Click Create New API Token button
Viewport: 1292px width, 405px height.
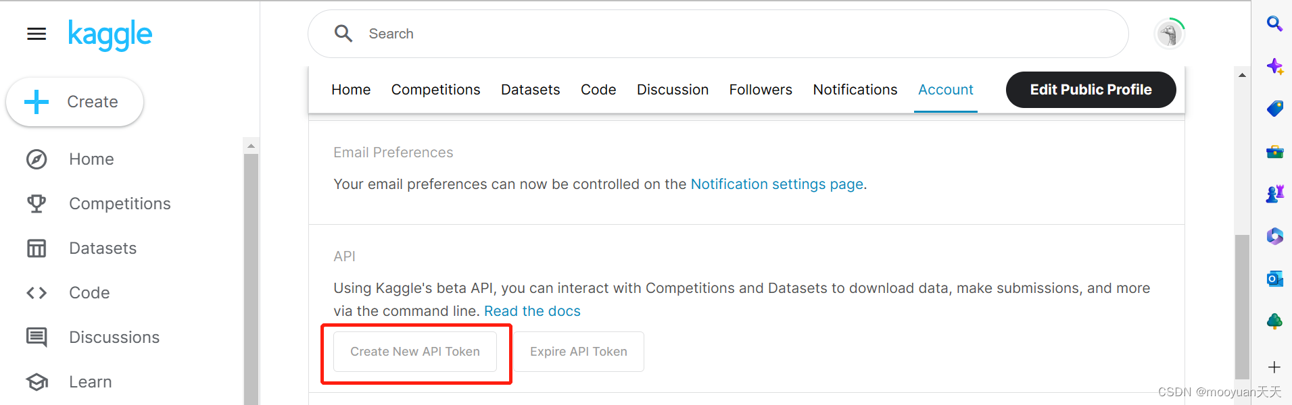click(415, 352)
